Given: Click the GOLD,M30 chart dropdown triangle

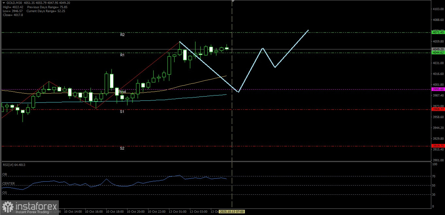Looking at the screenshot, I should 4,3.
